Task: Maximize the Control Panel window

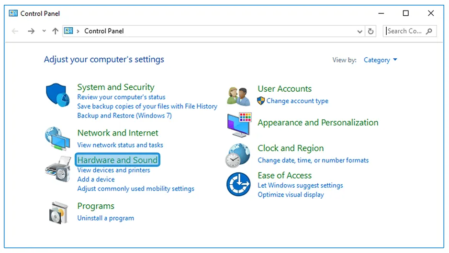Action: click(x=405, y=13)
